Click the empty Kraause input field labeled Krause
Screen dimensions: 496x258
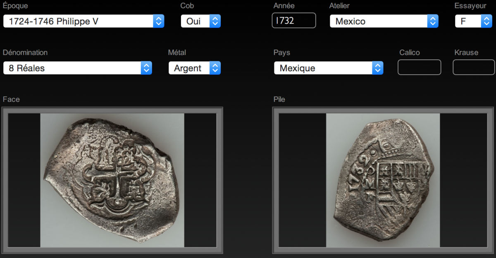[x=474, y=67]
